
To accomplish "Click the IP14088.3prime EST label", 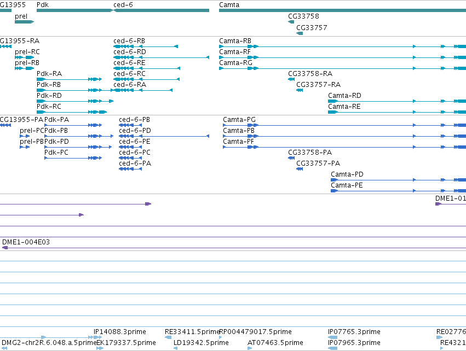I will click(120, 332).
